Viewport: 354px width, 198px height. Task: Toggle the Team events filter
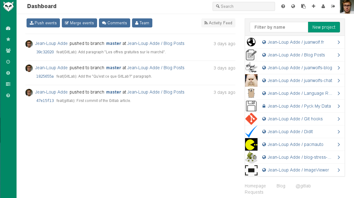click(x=142, y=23)
